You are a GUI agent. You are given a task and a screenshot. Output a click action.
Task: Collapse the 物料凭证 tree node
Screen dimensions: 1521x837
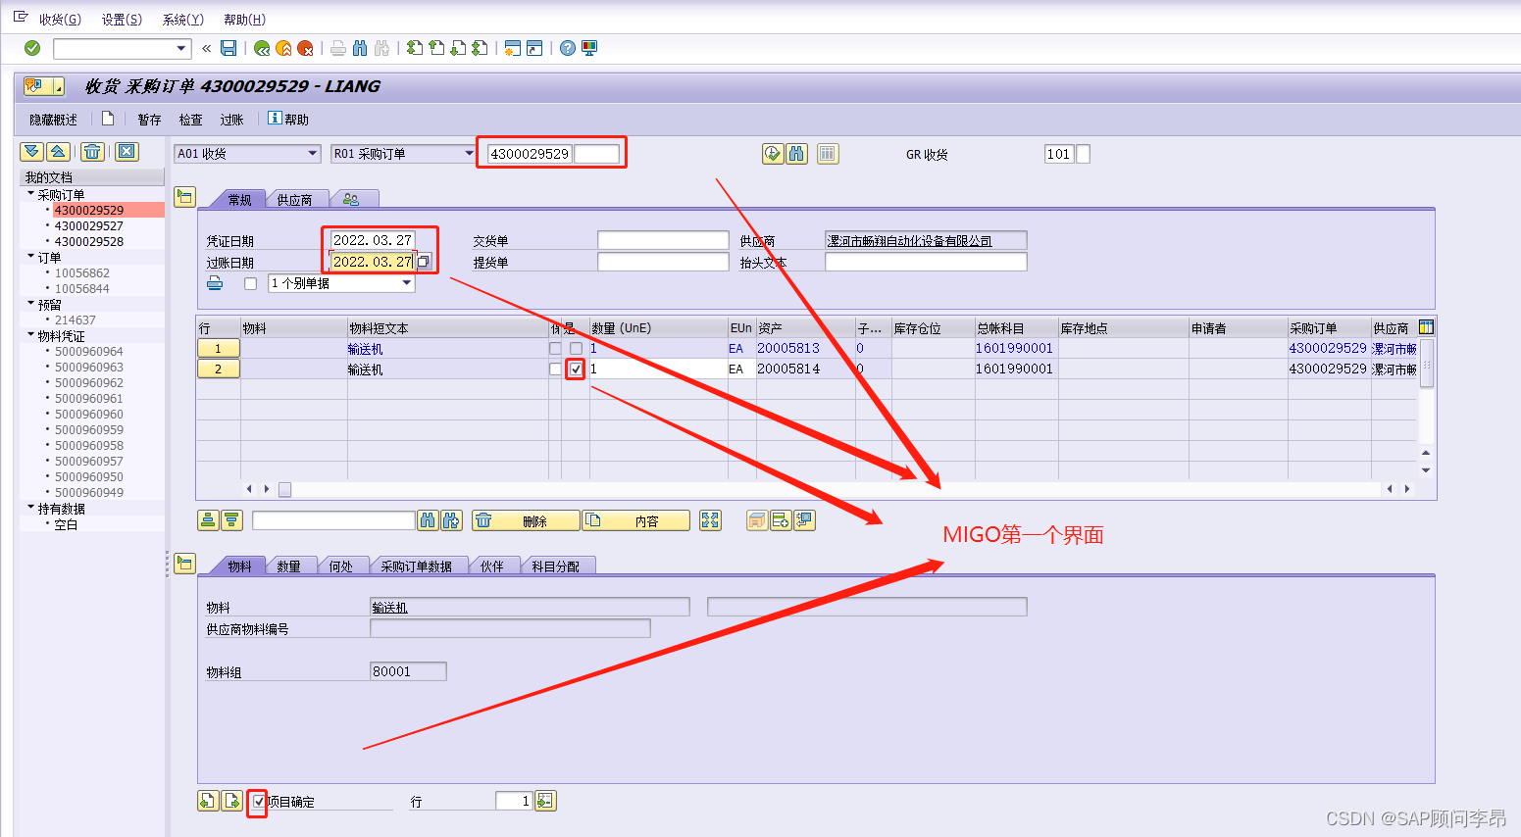pyautogui.click(x=30, y=335)
